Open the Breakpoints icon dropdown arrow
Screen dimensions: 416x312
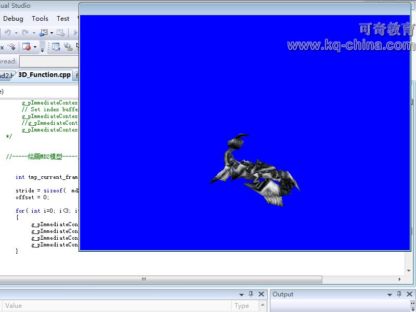[35, 47]
